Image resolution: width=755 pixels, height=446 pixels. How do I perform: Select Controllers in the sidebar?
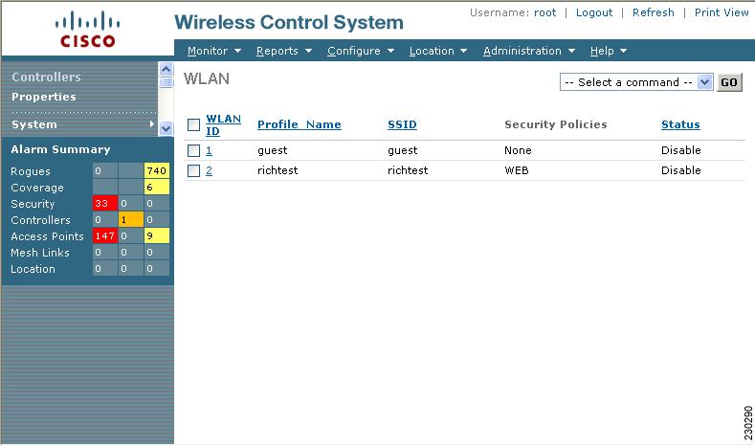(x=46, y=78)
